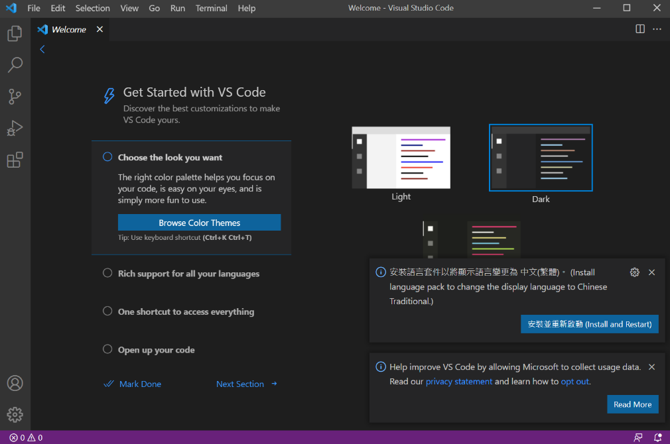Open the Run menu

[178, 8]
